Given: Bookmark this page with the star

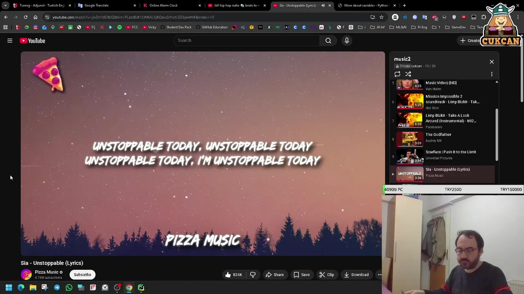Looking at the screenshot, I should coord(381,17).
